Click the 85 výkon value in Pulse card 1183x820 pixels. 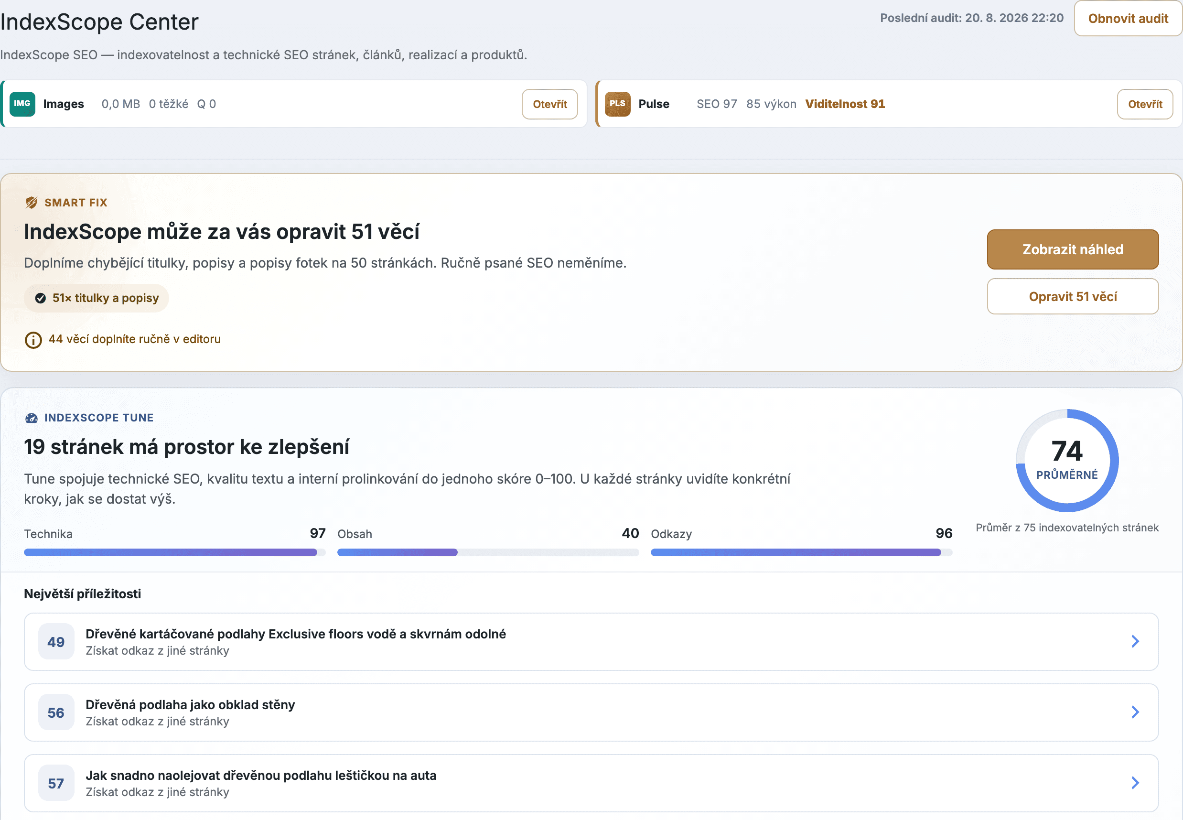coord(771,104)
